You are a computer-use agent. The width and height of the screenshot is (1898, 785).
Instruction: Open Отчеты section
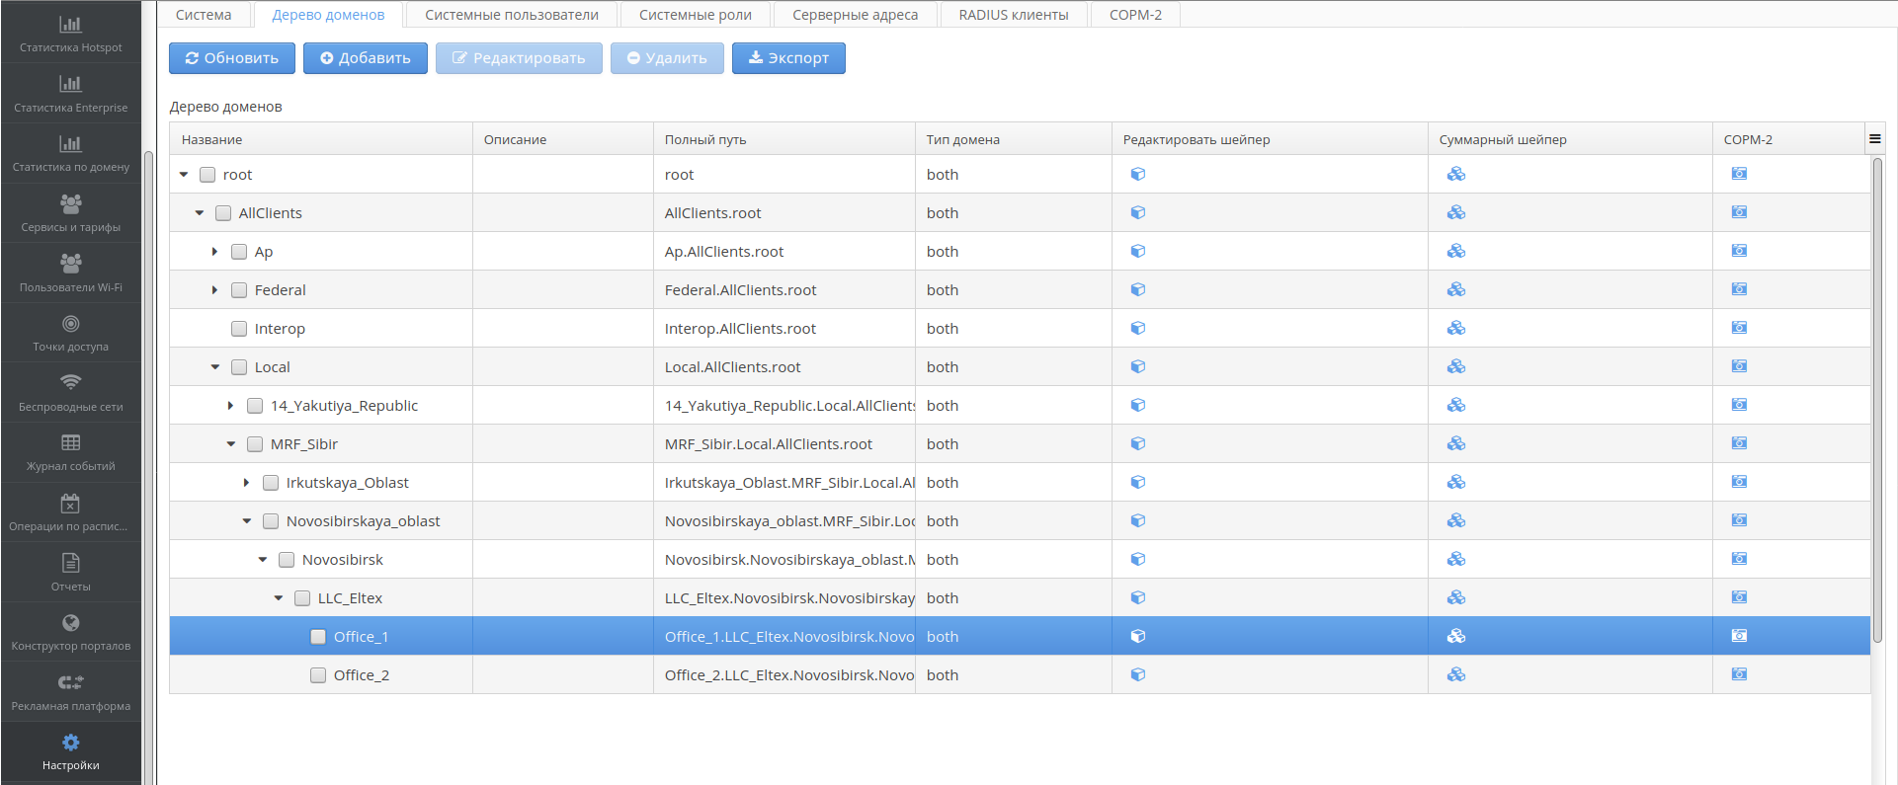(71, 573)
